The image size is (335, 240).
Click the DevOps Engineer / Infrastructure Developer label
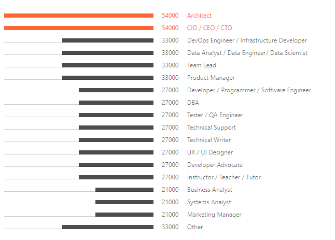point(247,40)
